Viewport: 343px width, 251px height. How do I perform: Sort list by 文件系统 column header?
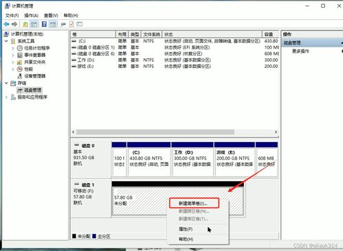[x=152, y=34]
